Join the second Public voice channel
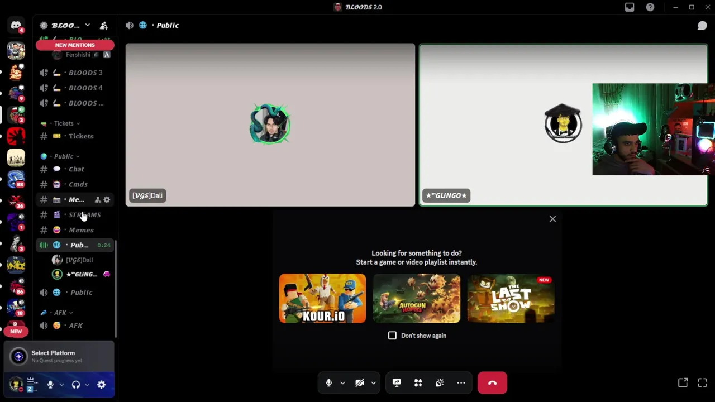This screenshot has height=402, width=715. (75, 293)
